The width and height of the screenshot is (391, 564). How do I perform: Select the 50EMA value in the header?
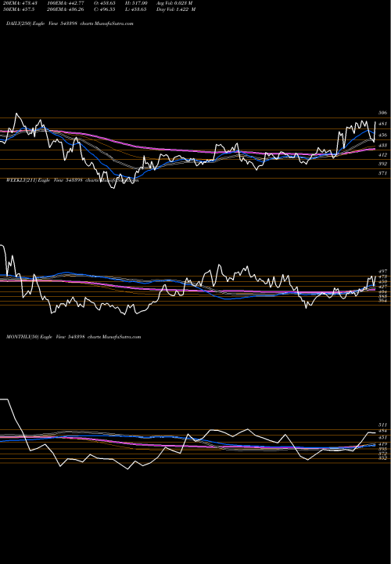click(19, 9)
